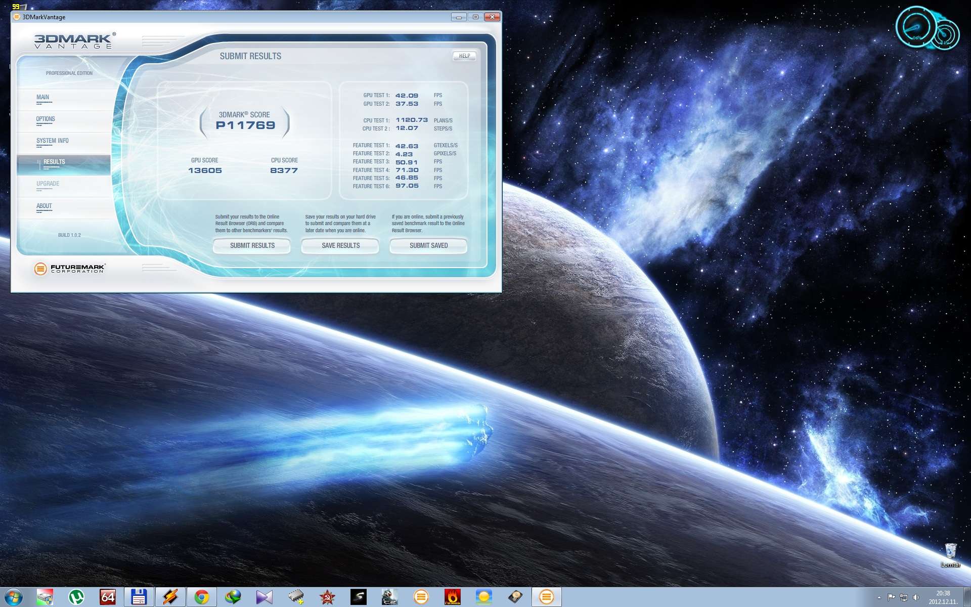Click CPU Test 2 value 12.07

(x=407, y=128)
